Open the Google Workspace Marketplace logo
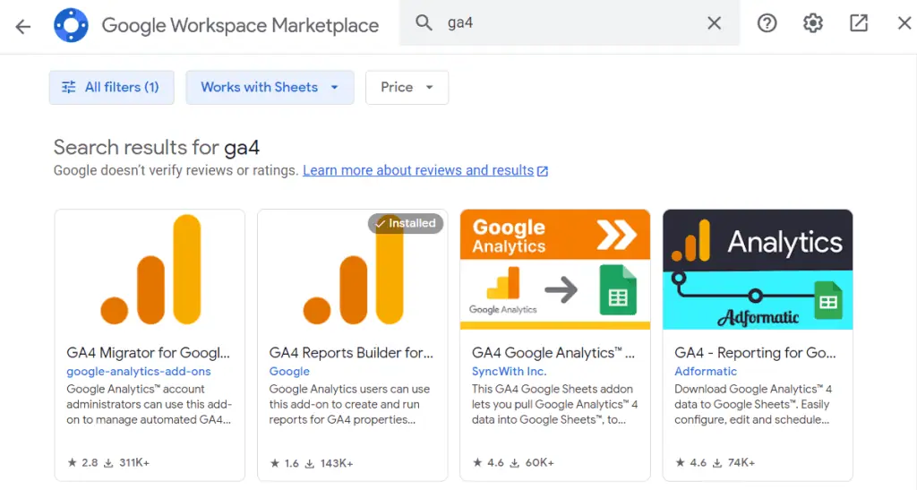 pos(71,25)
